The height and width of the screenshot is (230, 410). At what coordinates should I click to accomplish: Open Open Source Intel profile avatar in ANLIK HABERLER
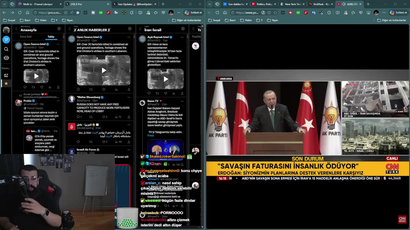(72, 39)
